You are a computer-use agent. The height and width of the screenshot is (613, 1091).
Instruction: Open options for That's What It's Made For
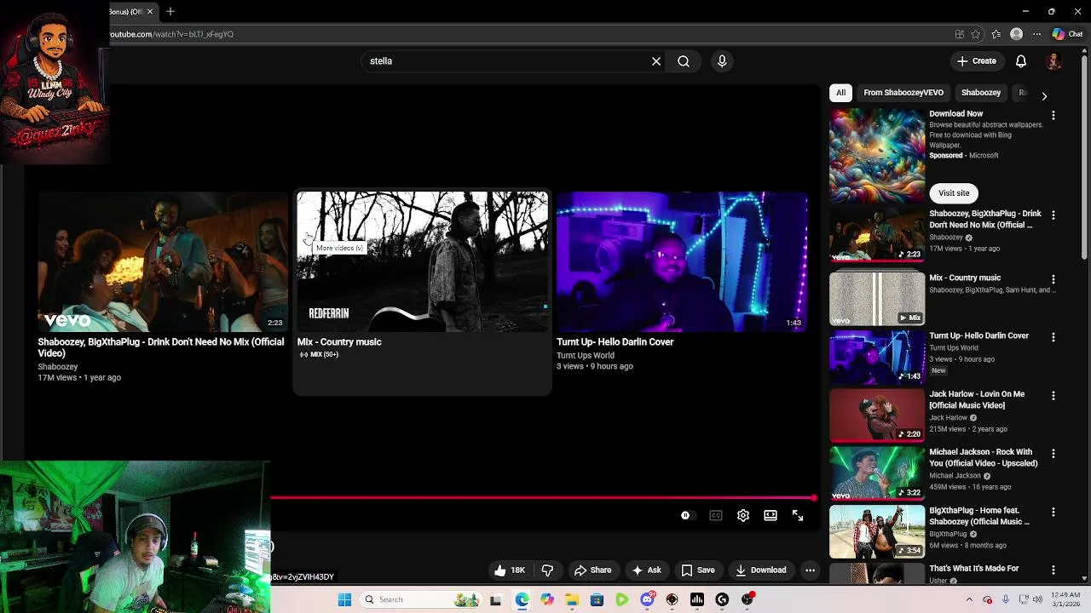[1053, 570]
